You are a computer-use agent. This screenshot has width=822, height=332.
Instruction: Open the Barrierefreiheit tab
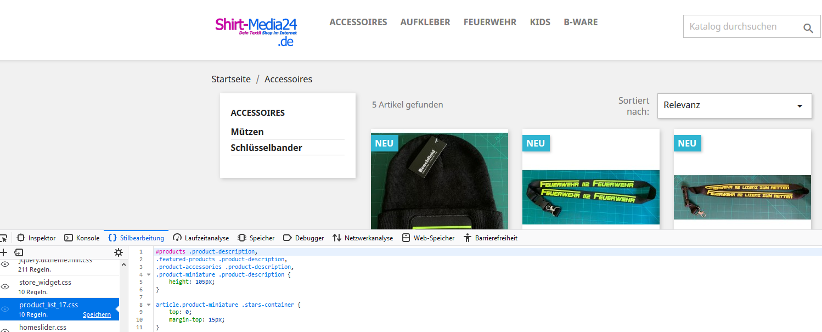tap(490, 238)
